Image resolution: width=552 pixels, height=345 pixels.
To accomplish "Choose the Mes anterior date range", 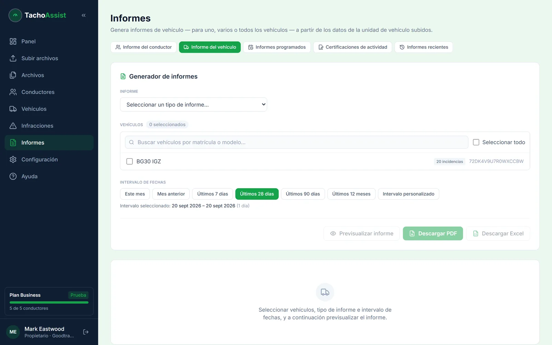I will [171, 194].
